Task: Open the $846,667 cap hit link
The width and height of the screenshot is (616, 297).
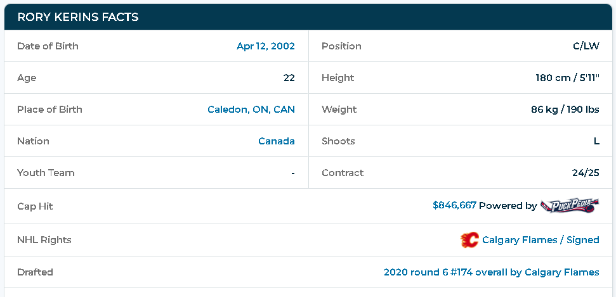Action: click(x=454, y=205)
